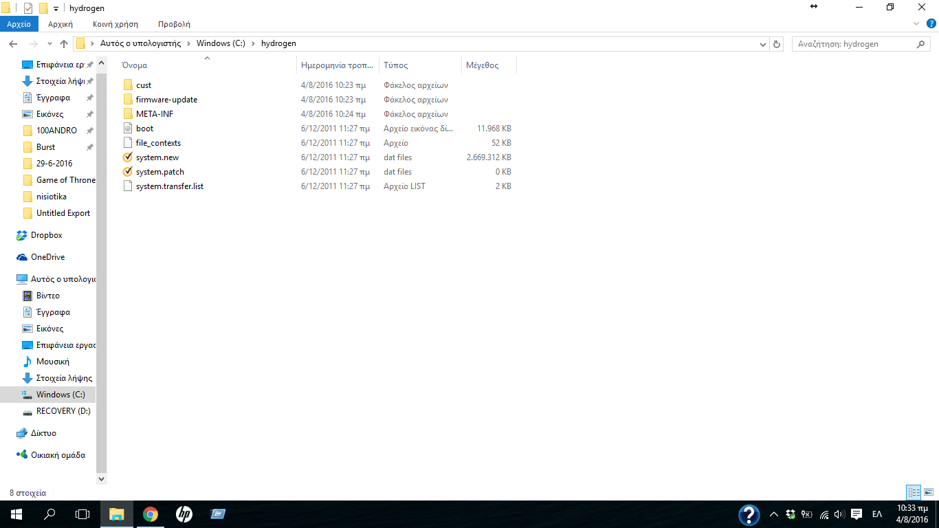This screenshot has height=528, width=939.
Task: Expand the ribbon with the chevron
Action: tap(915, 24)
